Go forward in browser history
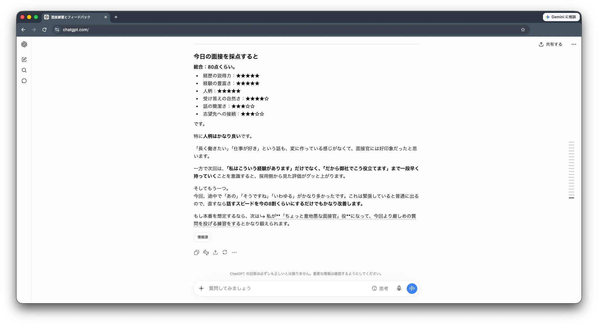Viewport: 598px width, 325px height. [x=34, y=30]
